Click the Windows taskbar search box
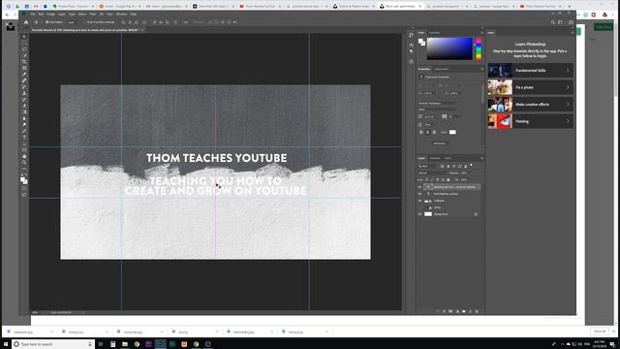Image resolution: width=620 pixels, height=349 pixels. tap(53, 344)
